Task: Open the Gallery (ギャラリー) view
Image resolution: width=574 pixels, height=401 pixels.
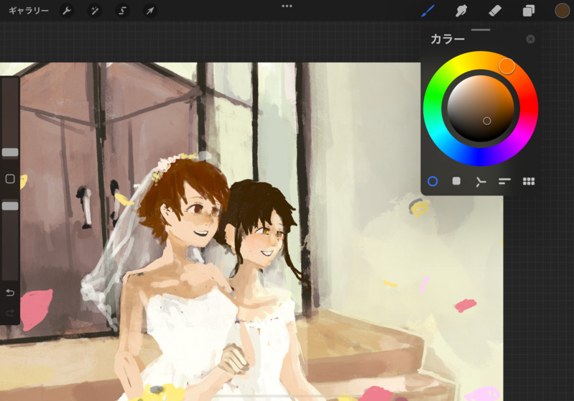Action: tap(29, 11)
